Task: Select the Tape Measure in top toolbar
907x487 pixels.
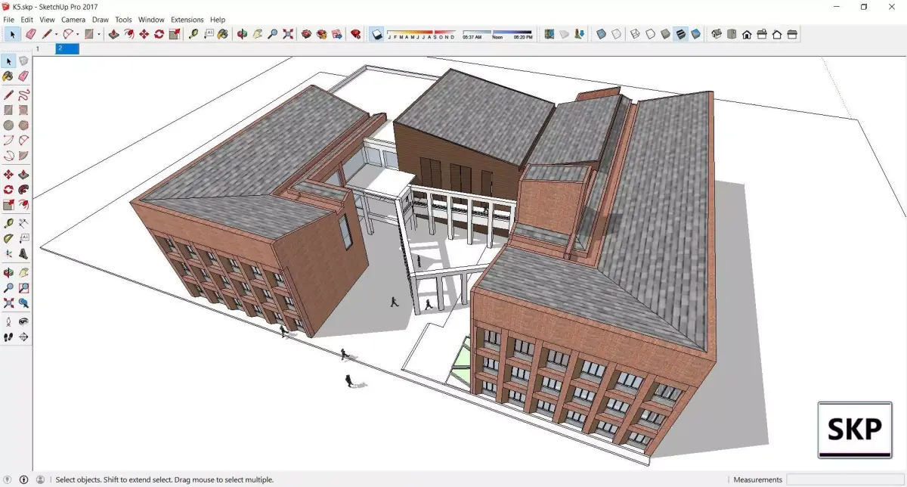Action: coord(193,34)
